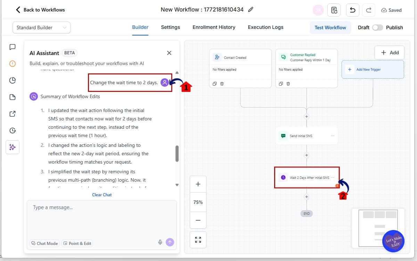The height and width of the screenshot is (261, 417).
Task: Click the Clear Chat link
Action: [102, 195]
